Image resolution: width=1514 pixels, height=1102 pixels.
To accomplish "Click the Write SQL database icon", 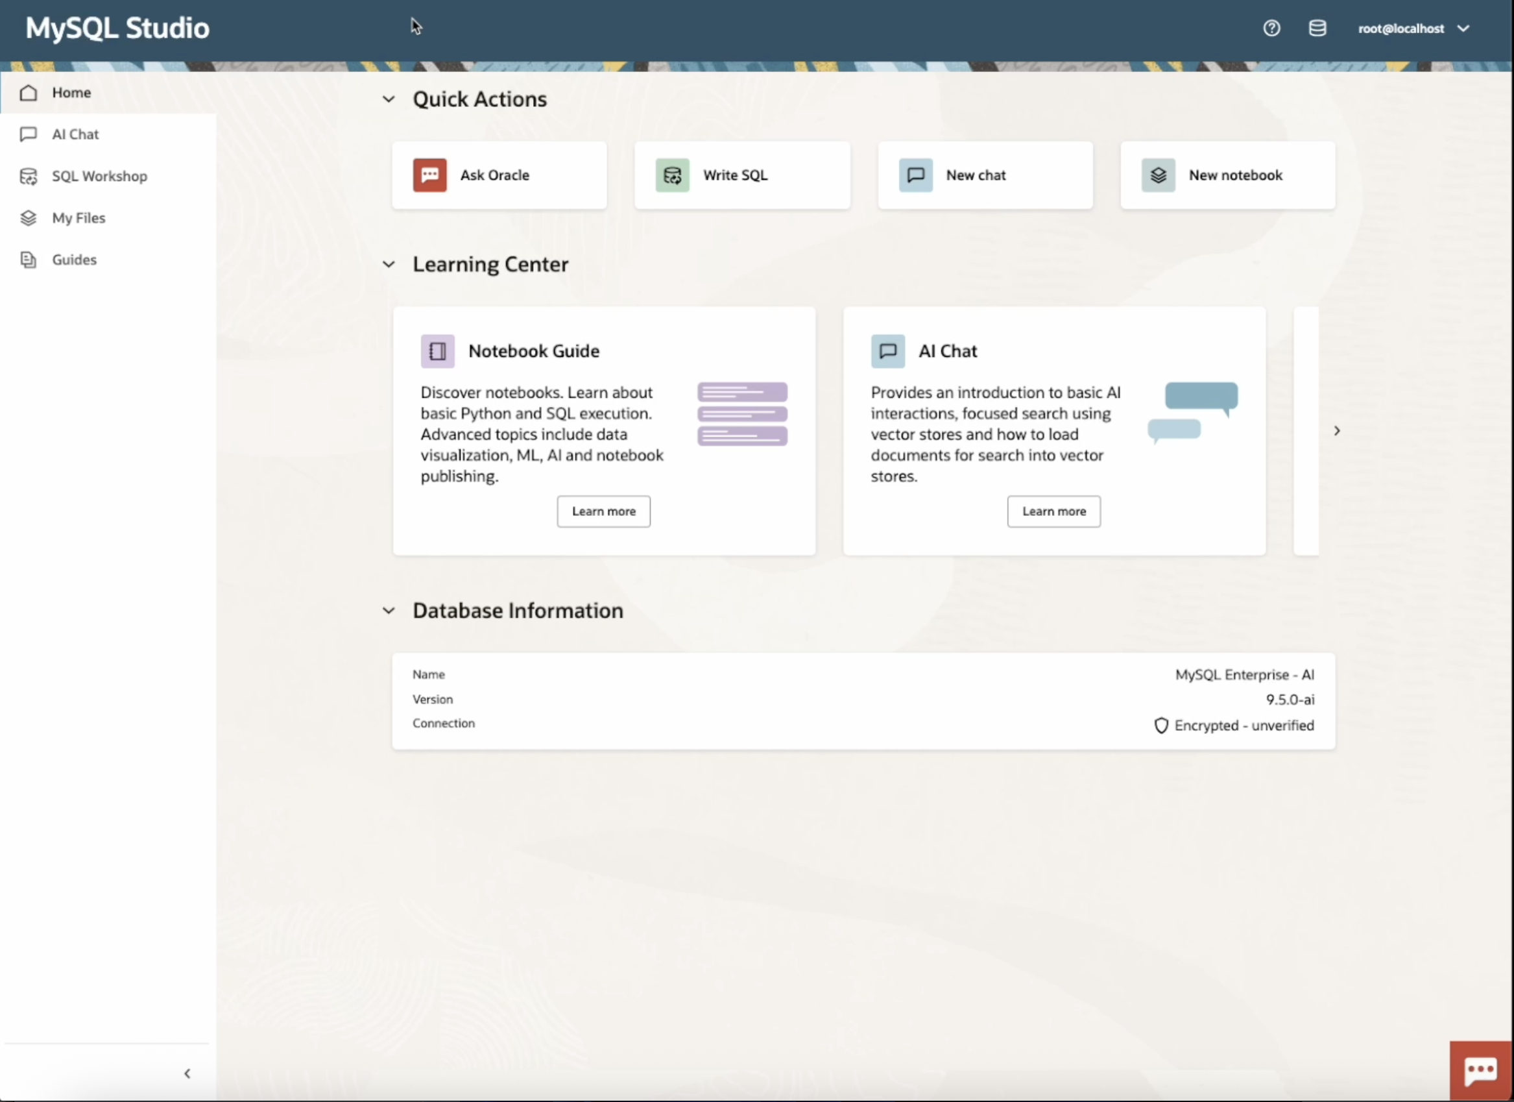I will click(671, 175).
